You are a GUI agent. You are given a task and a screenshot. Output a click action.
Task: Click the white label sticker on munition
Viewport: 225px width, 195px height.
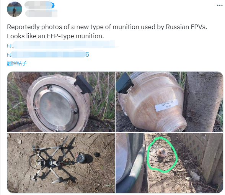166,105
